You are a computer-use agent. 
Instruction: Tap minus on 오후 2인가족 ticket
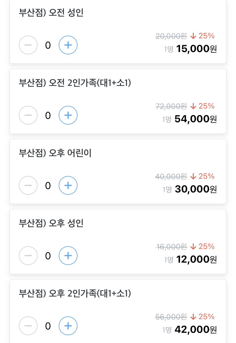[x=28, y=326]
